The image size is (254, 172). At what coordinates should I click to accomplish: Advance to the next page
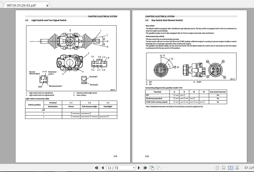[x=139, y=168]
